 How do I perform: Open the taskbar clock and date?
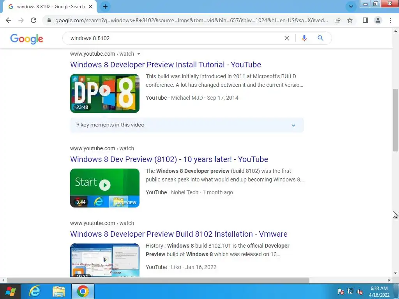click(379, 292)
